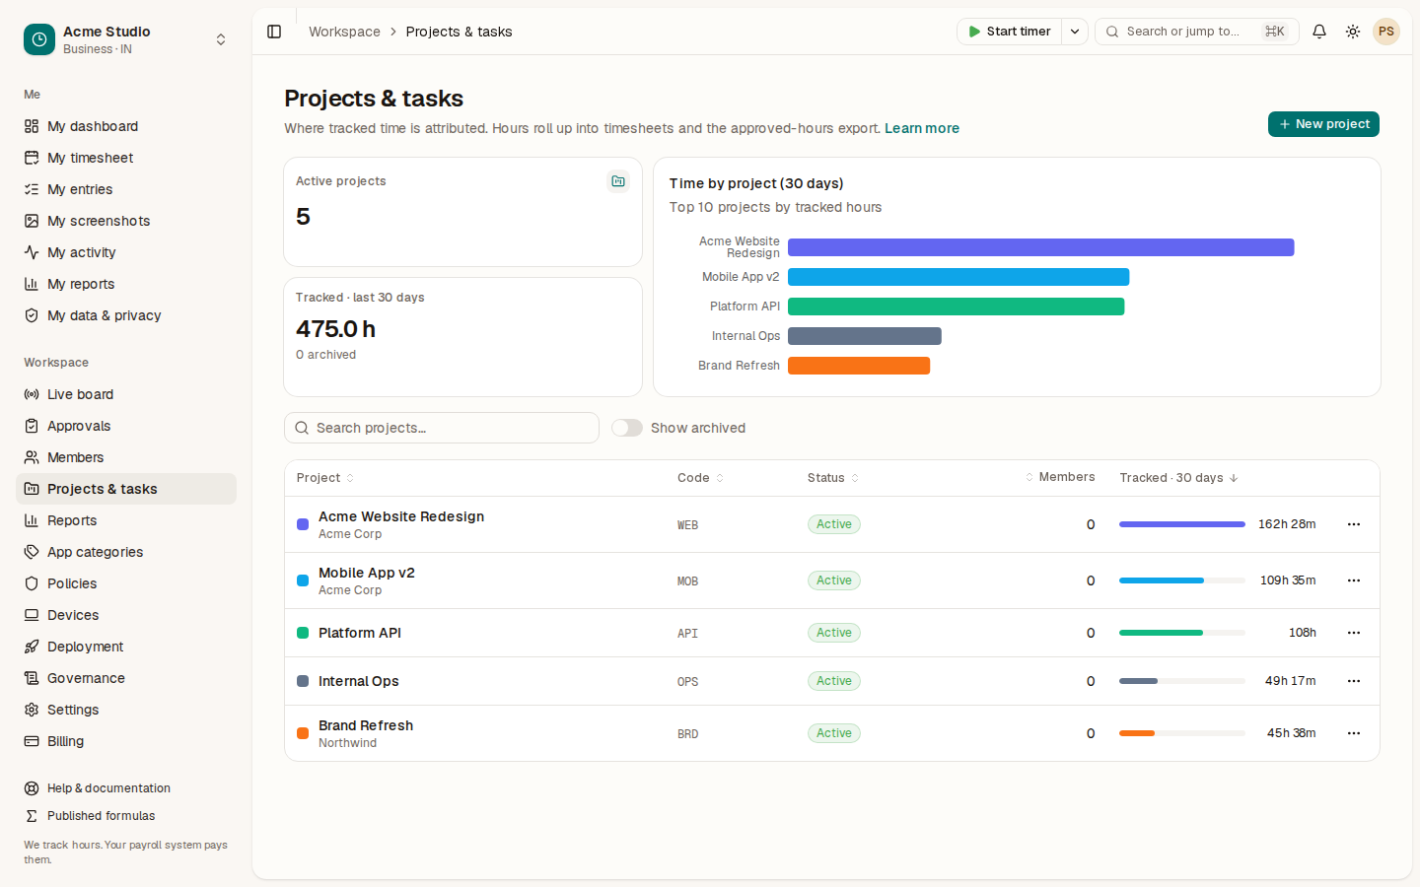Open Help & documentation
This screenshot has width=1420, height=887.
[126, 788]
